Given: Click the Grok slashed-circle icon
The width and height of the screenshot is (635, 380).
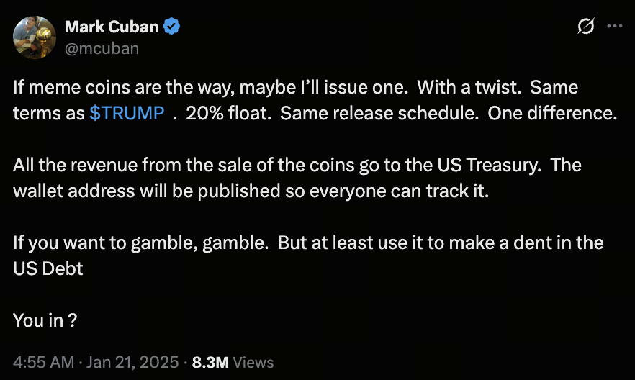Looking at the screenshot, I should (x=586, y=27).
